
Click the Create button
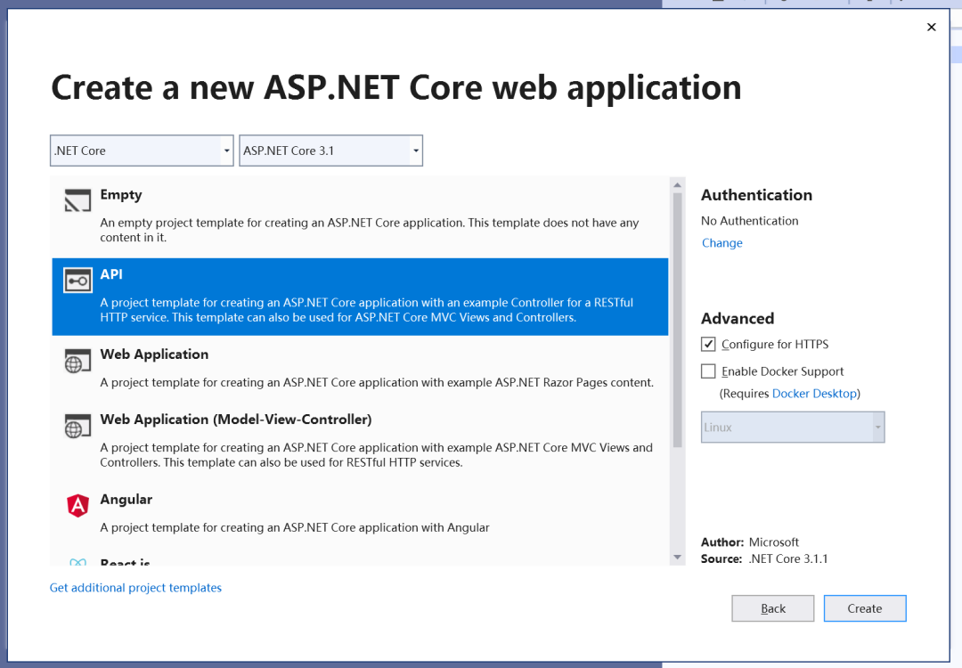click(x=864, y=608)
